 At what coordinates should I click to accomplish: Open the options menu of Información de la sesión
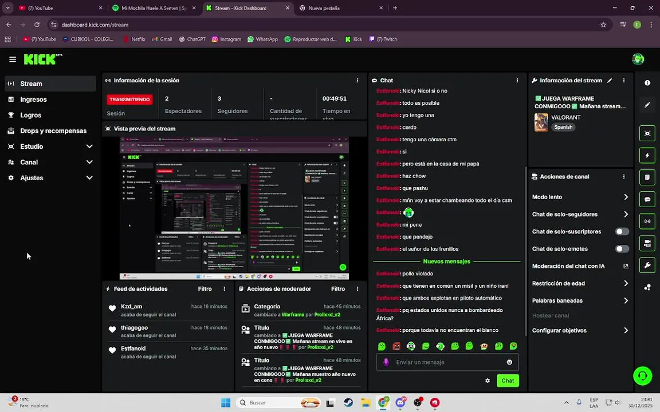(357, 80)
